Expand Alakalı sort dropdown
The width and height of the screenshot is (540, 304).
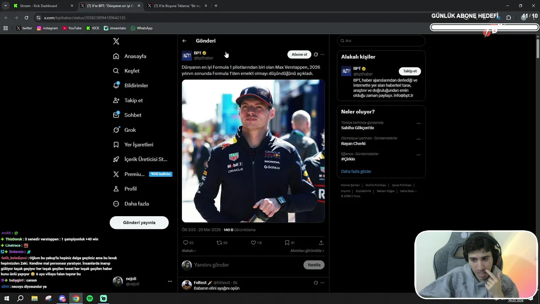(189, 251)
